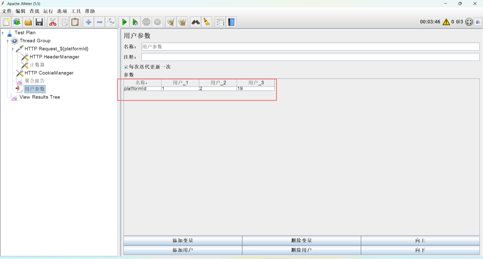Click the 用户_2 column header
Image resolution: width=483 pixels, height=259 pixels.
tap(218, 83)
